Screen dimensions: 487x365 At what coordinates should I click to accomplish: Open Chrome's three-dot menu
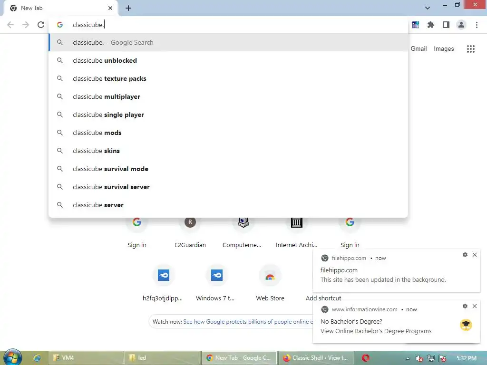(x=477, y=25)
